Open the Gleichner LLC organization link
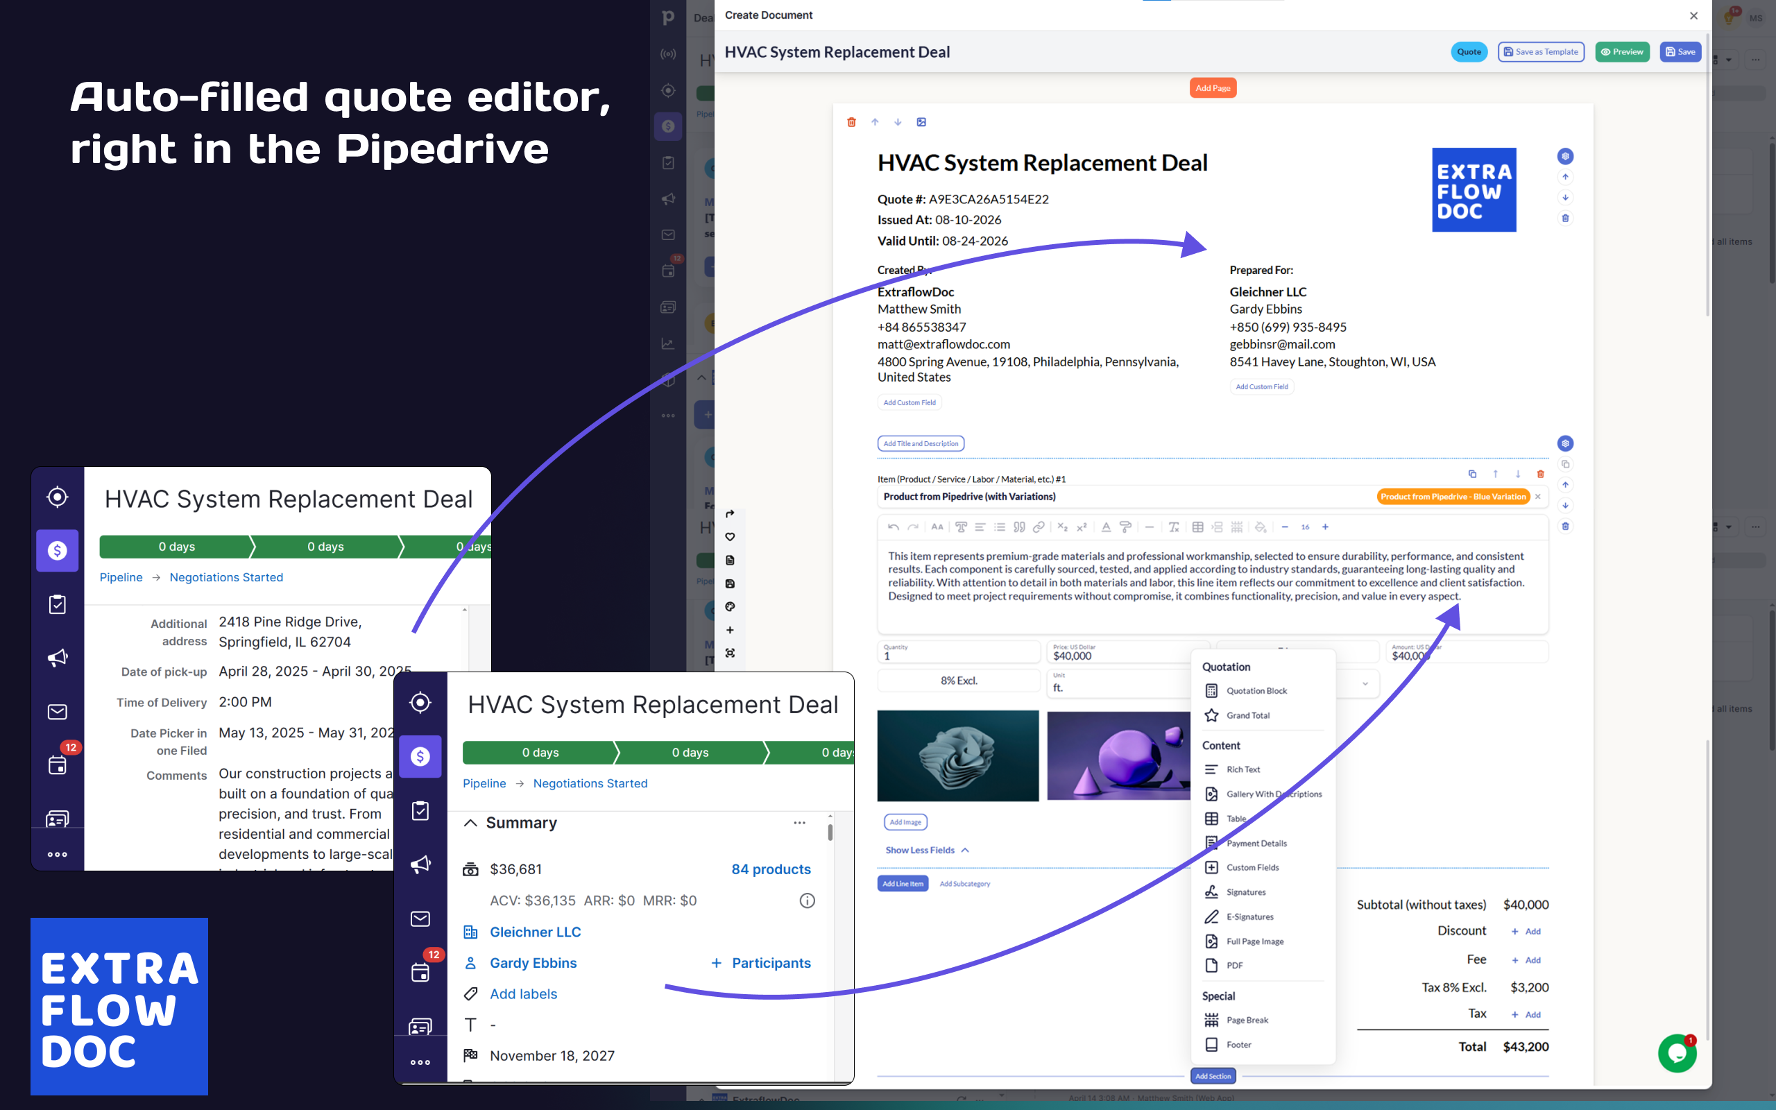 [535, 932]
